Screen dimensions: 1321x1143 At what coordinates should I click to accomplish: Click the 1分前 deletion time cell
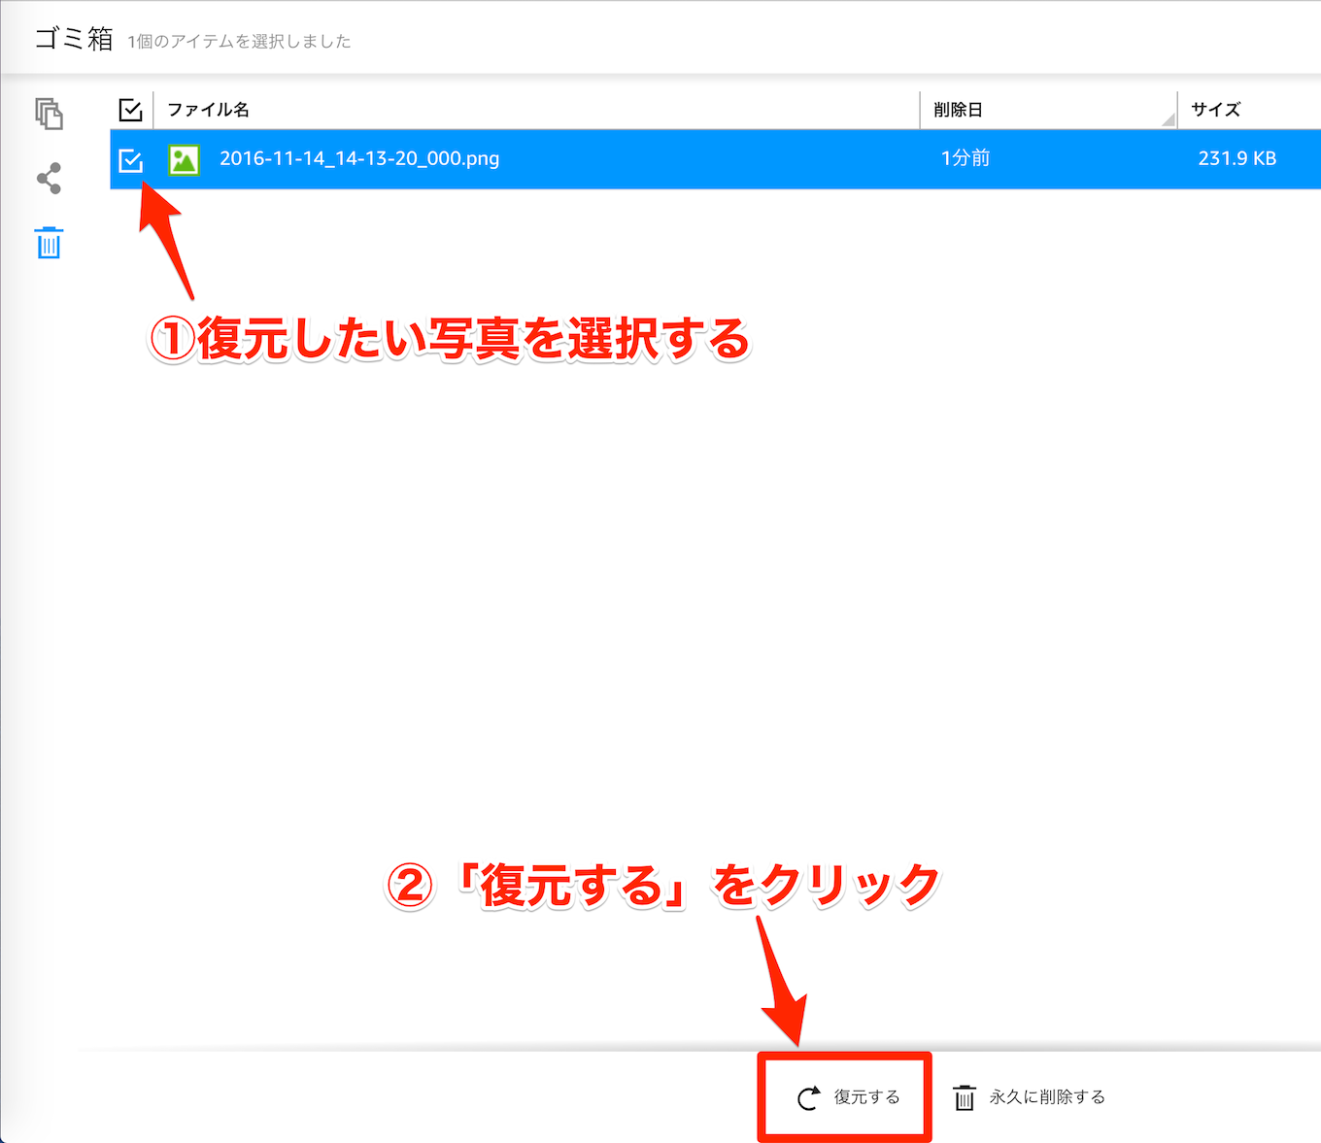tap(965, 158)
